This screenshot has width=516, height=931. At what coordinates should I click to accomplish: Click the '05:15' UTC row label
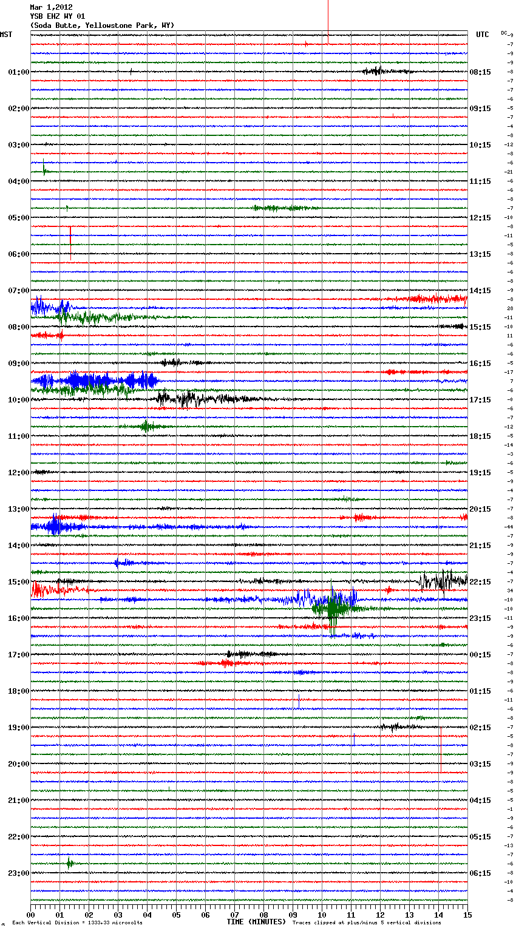(x=480, y=837)
